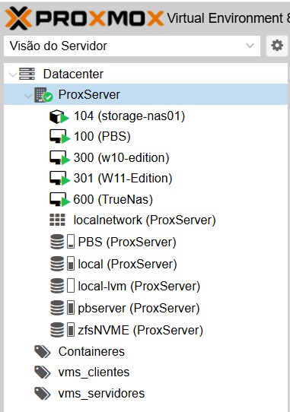The width and height of the screenshot is (290, 412).
Task: Click the usage bar indicator beside zfsNVME
Action: pos(71,330)
